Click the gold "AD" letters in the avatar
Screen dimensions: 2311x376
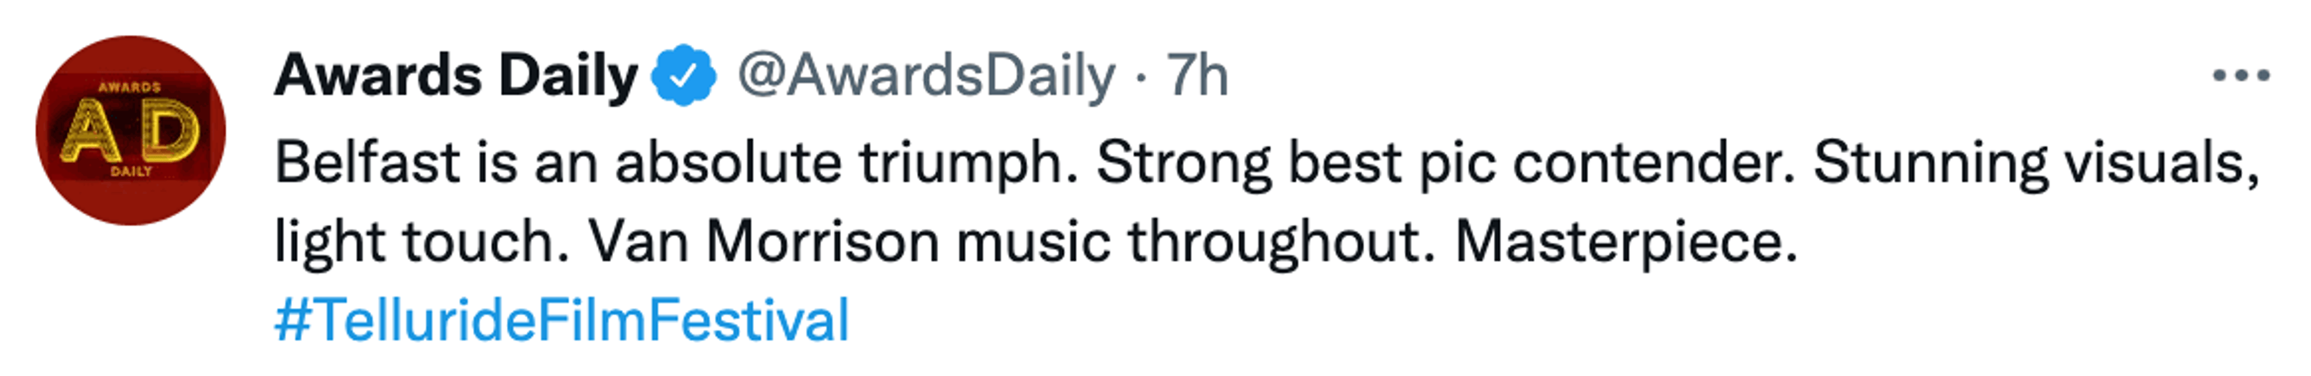tap(131, 131)
